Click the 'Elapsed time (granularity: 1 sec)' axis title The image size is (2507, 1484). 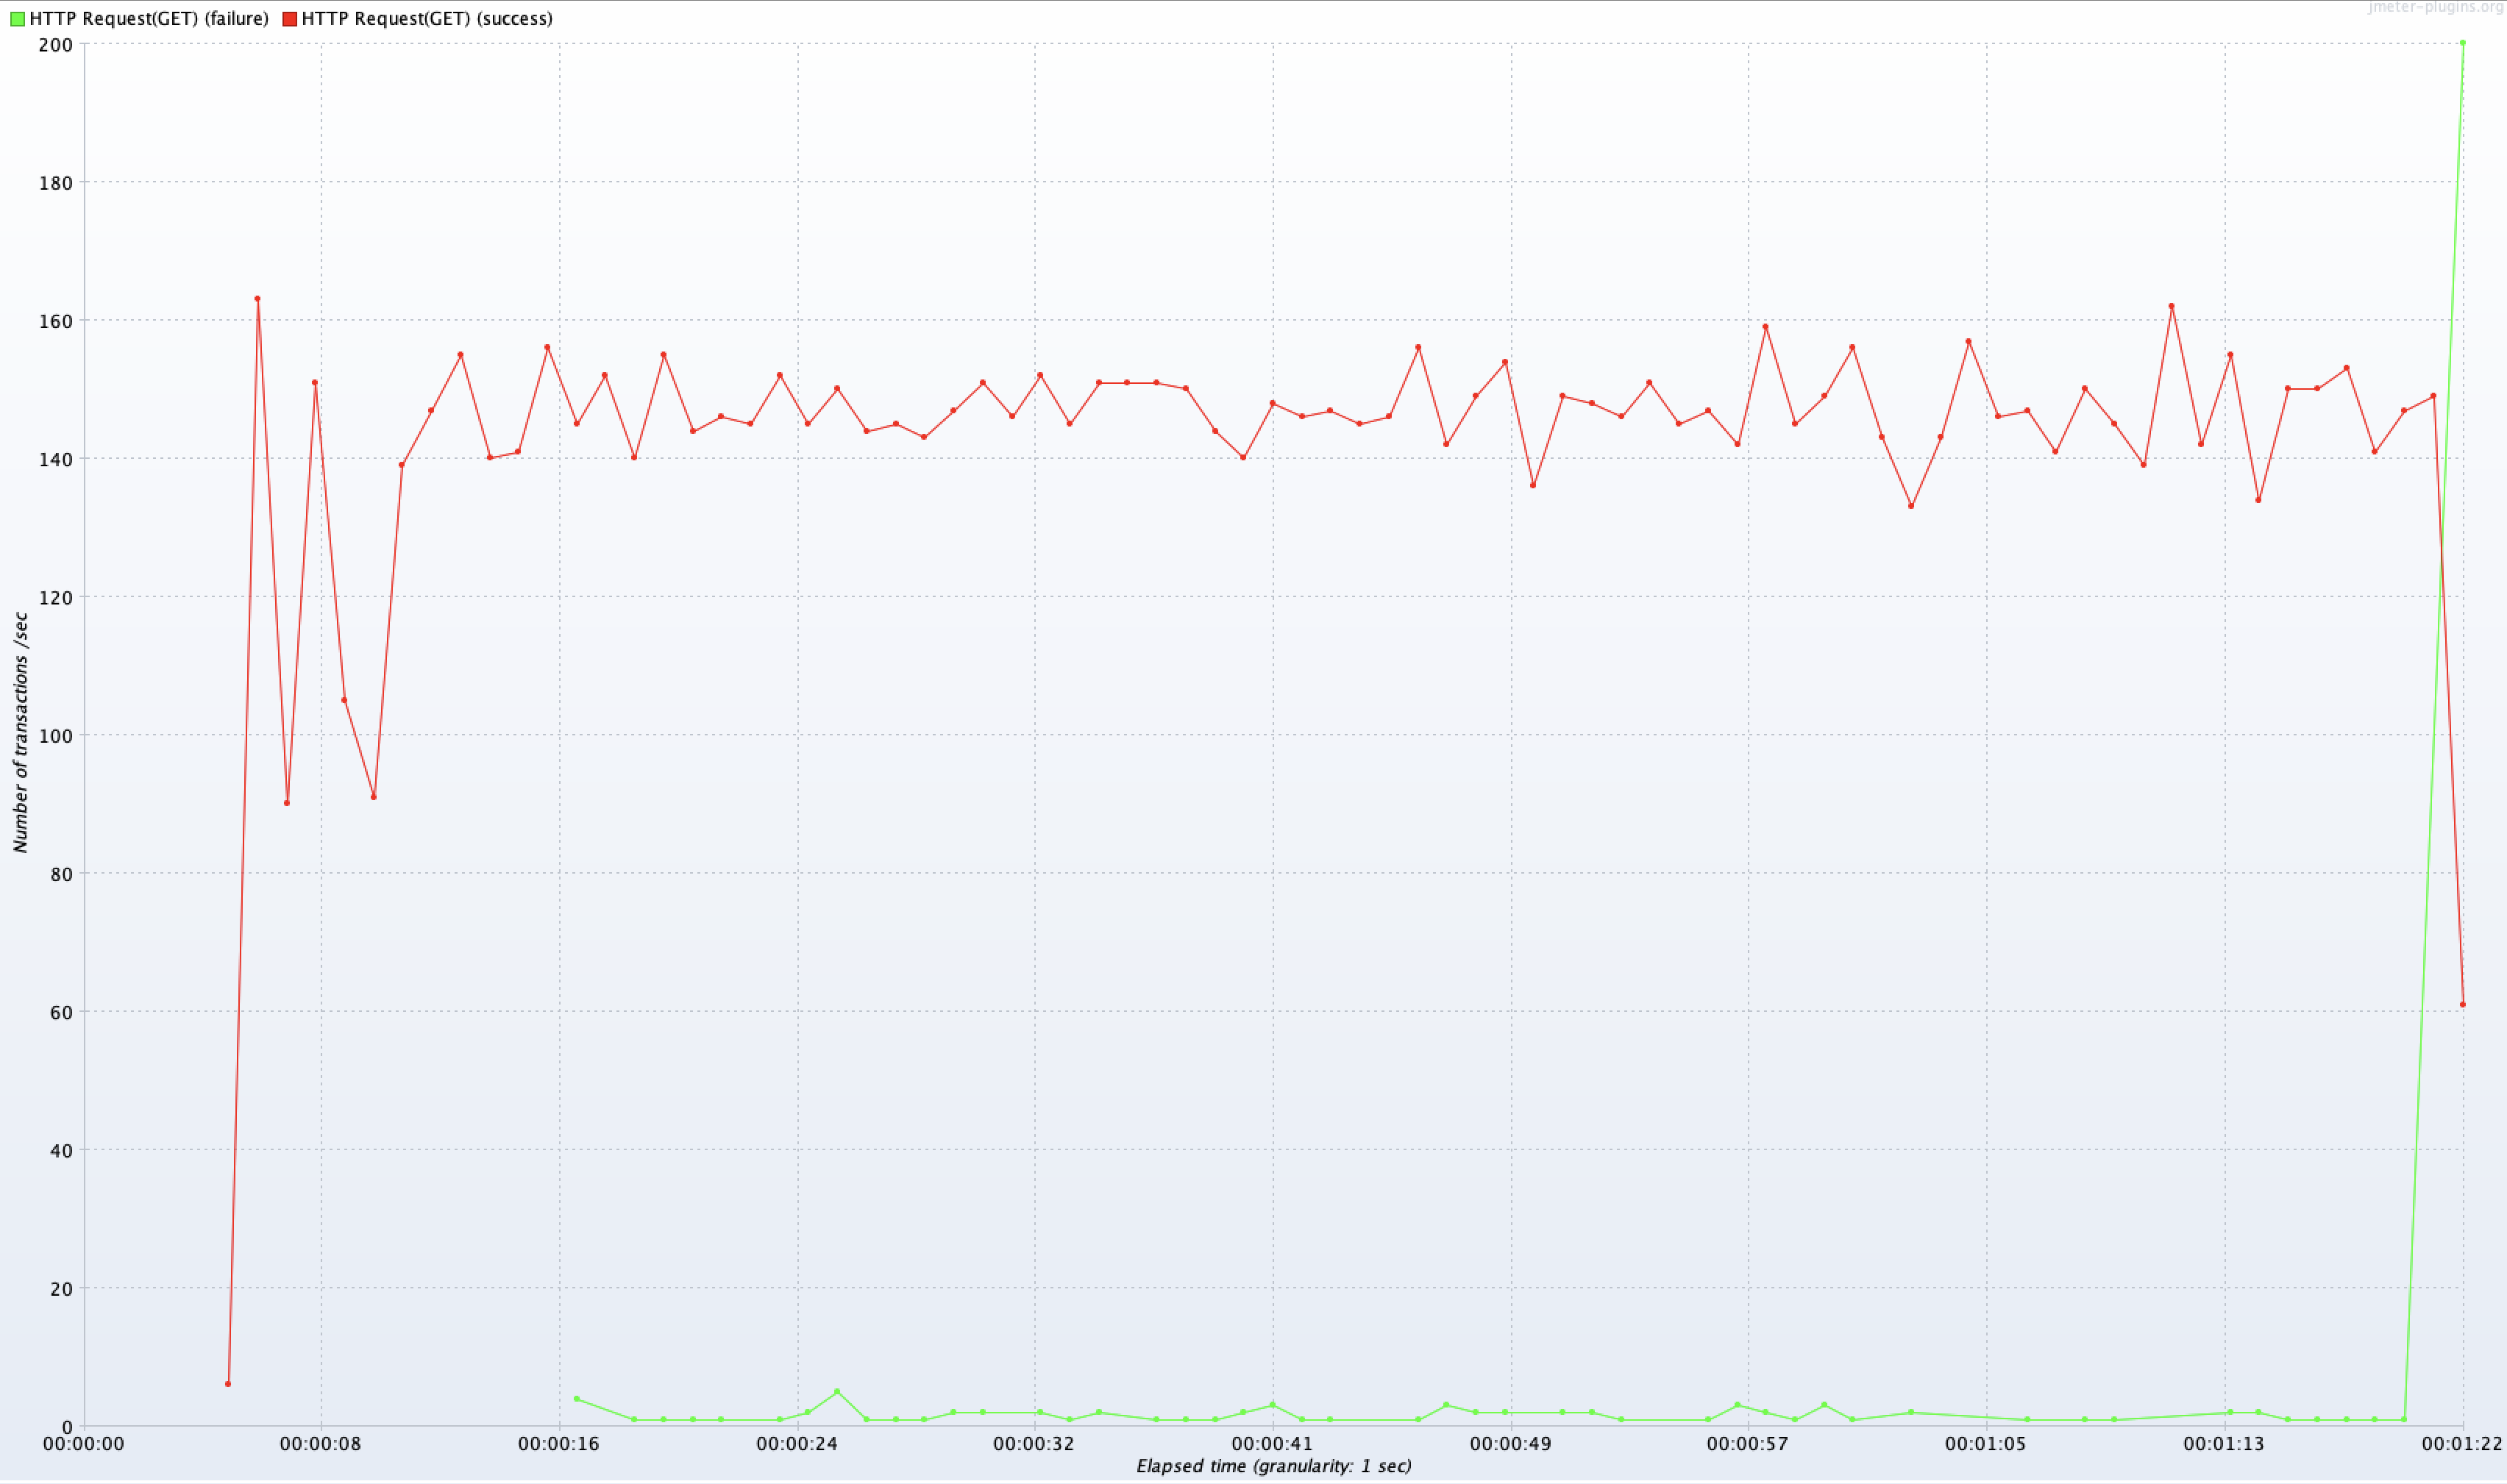click(x=1274, y=1467)
